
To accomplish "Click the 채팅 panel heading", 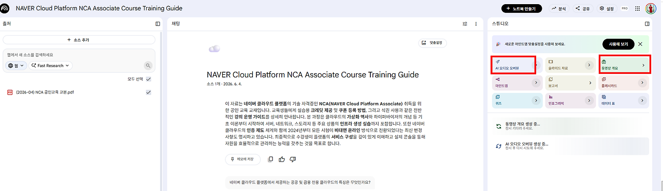I will [176, 24].
